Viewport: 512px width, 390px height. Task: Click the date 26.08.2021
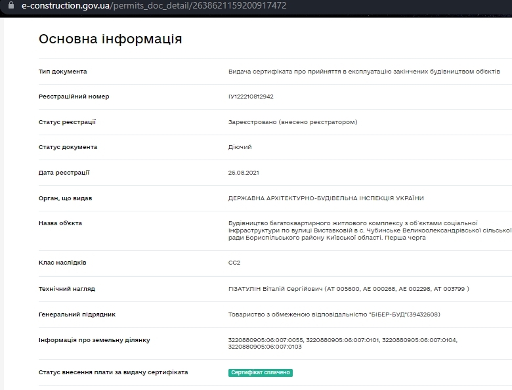[x=244, y=173]
